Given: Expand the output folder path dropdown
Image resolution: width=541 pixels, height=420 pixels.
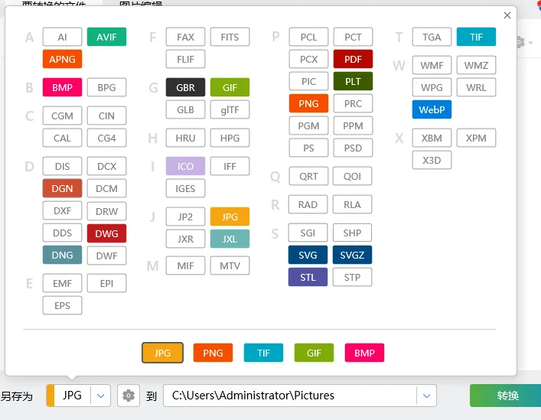Looking at the screenshot, I should coord(426,396).
